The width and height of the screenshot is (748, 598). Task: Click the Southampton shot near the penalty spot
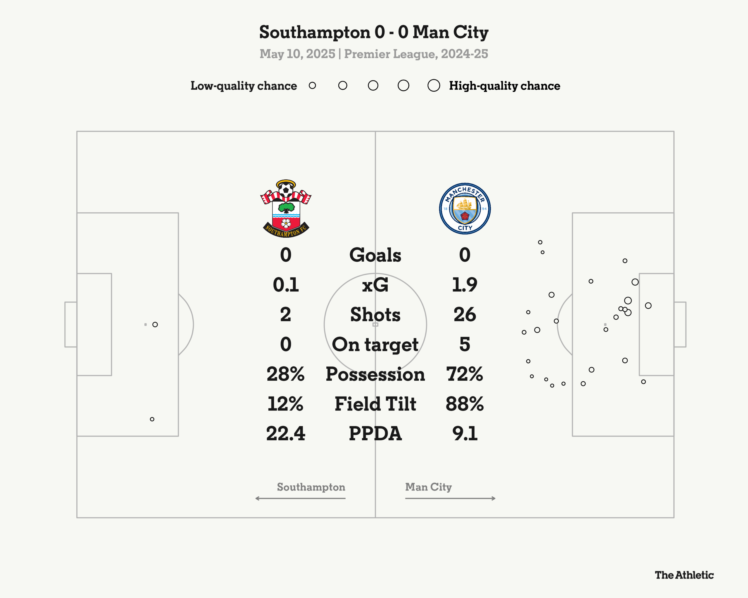click(x=155, y=324)
